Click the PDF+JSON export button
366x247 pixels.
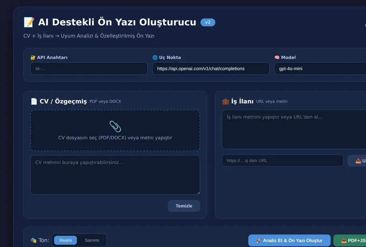point(350,241)
